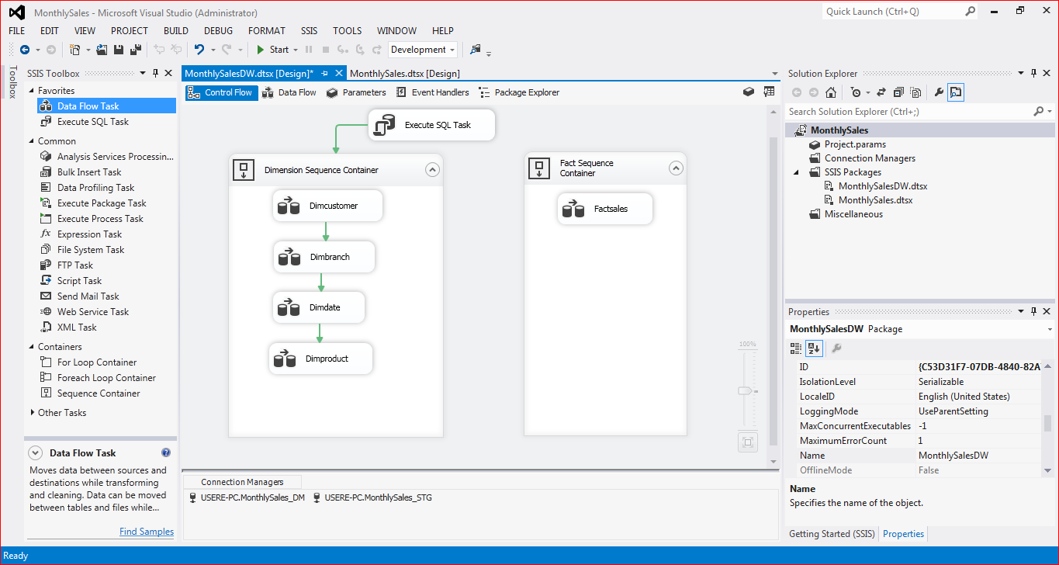Image resolution: width=1059 pixels, height=565 pixels.
Task: Open the Development configuration dropdown
Action: pos(452,49)
